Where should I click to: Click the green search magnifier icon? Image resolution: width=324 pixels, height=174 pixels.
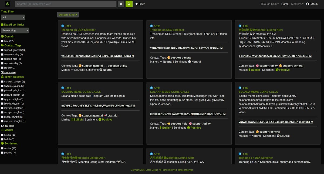coord(129,4)
